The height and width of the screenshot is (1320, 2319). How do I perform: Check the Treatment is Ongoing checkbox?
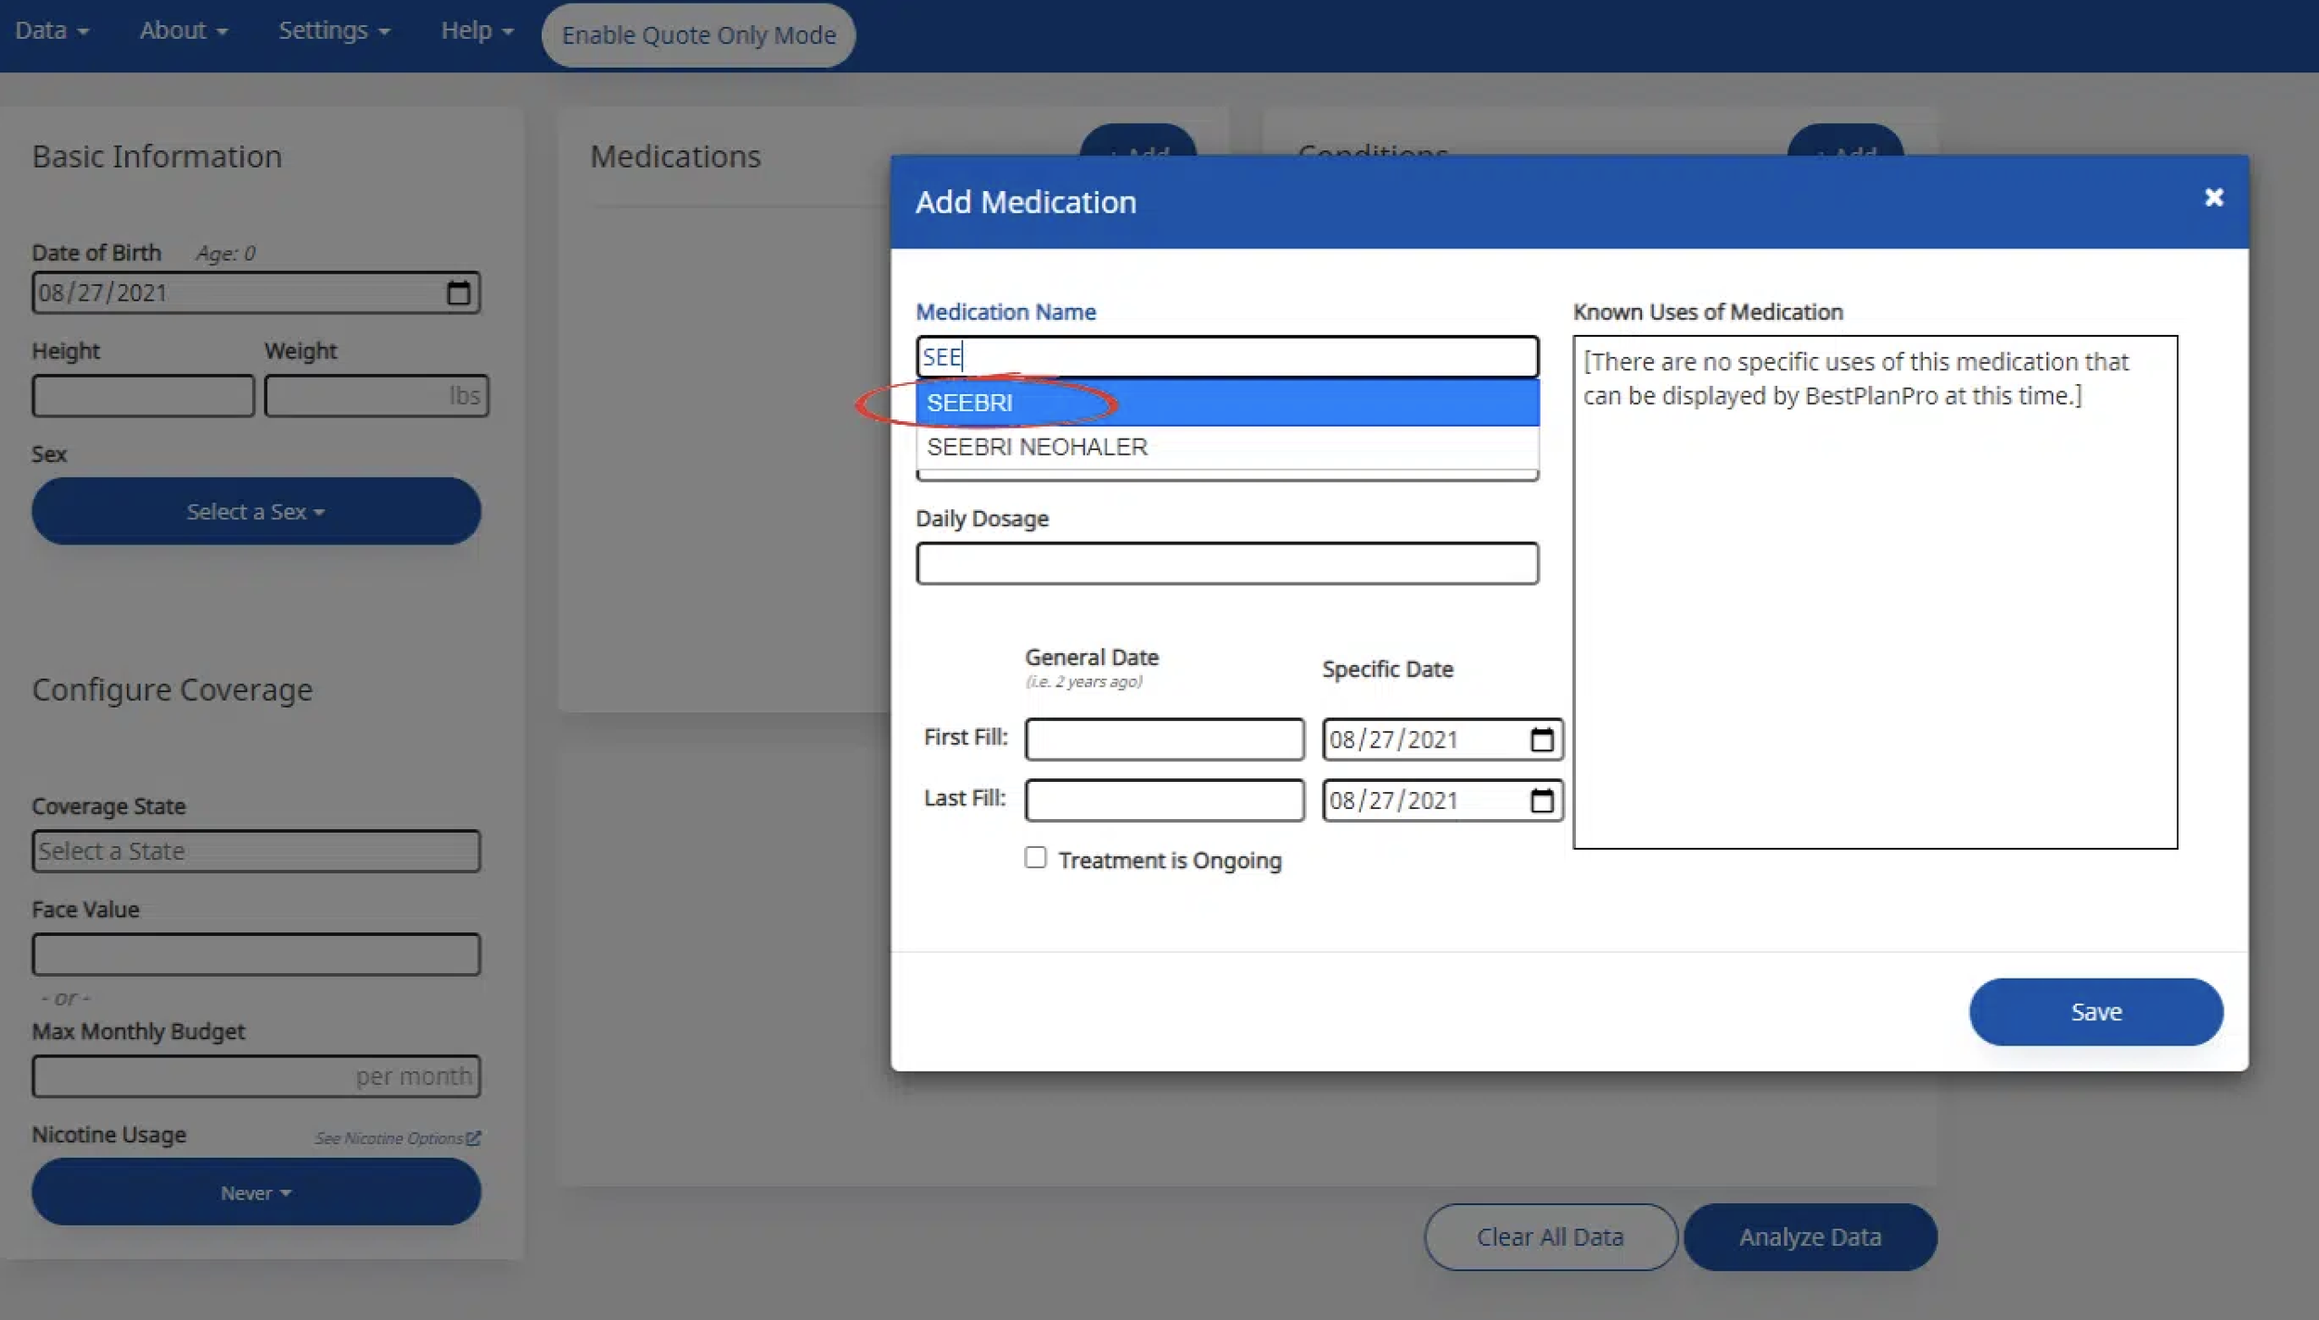[x=1035, y=858]
